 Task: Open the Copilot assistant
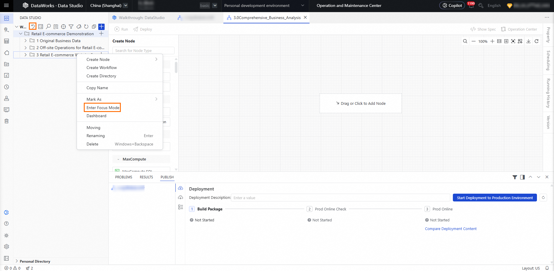(452, 5)
